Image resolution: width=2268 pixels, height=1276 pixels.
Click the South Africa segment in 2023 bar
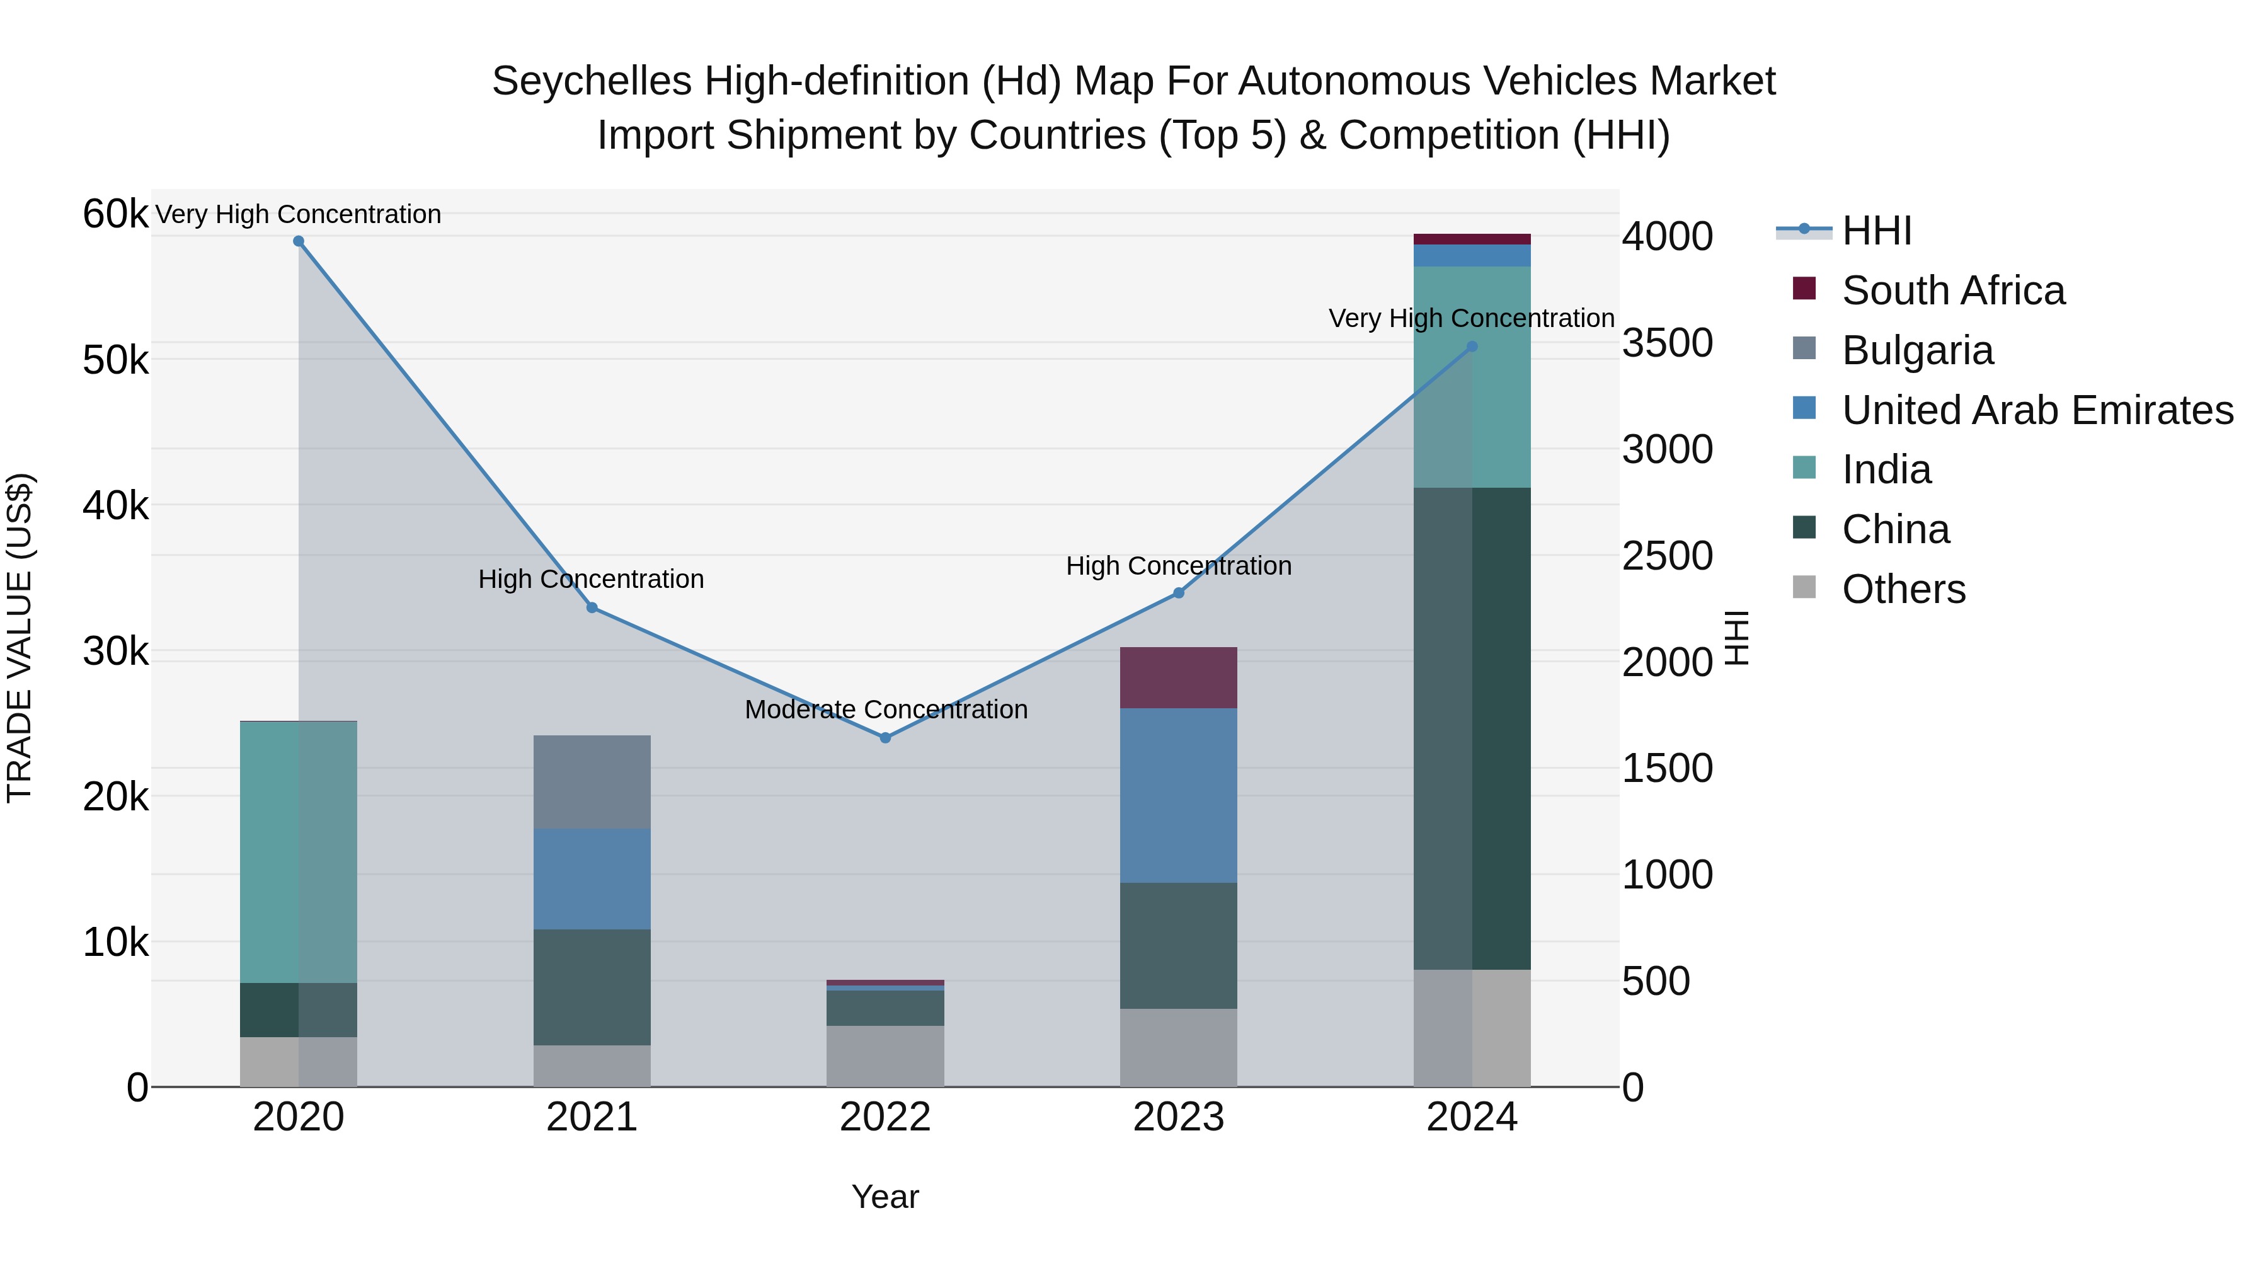(1179, 678)
